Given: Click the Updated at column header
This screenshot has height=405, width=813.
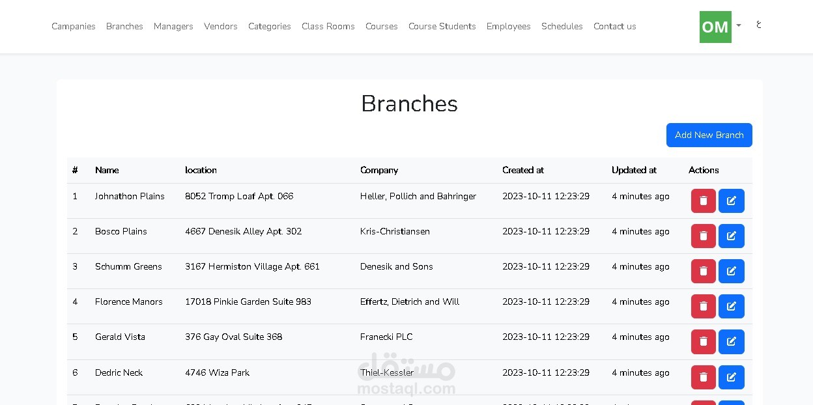Looking at the screenshot, I should tap(634, 170).
